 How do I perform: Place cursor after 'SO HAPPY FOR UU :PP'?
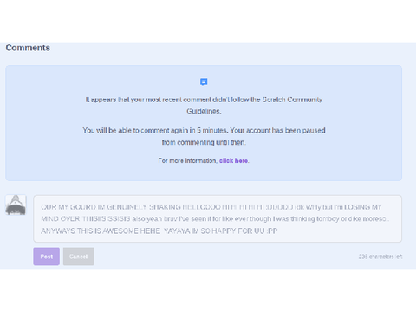(278, 231)
